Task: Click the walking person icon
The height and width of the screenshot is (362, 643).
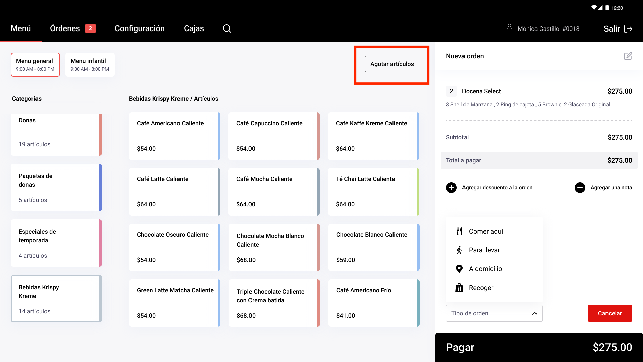Action: coord(459,250)
